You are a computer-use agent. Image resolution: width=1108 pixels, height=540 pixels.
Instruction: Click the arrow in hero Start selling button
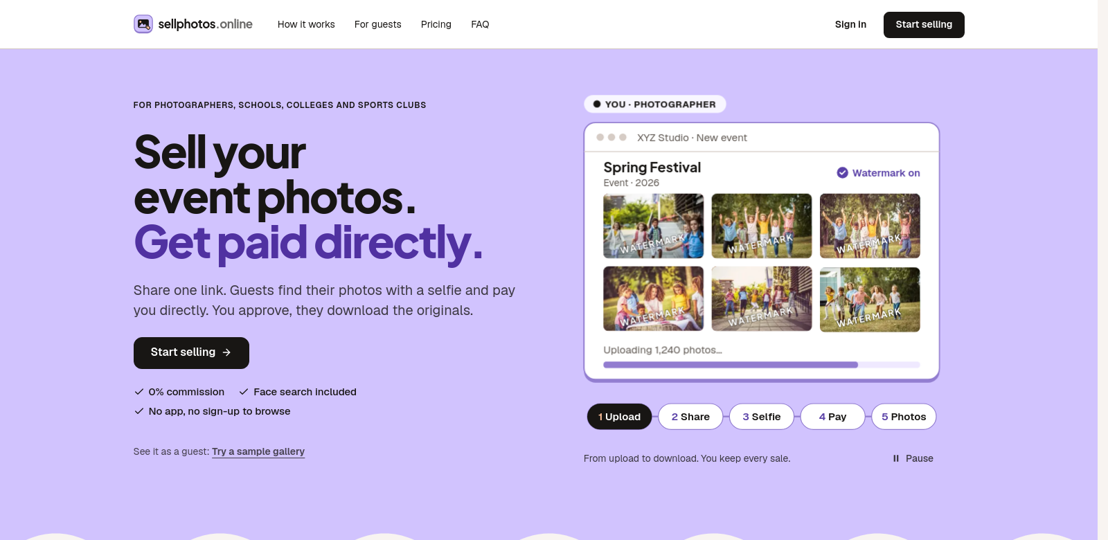click(x=226, y=352)
